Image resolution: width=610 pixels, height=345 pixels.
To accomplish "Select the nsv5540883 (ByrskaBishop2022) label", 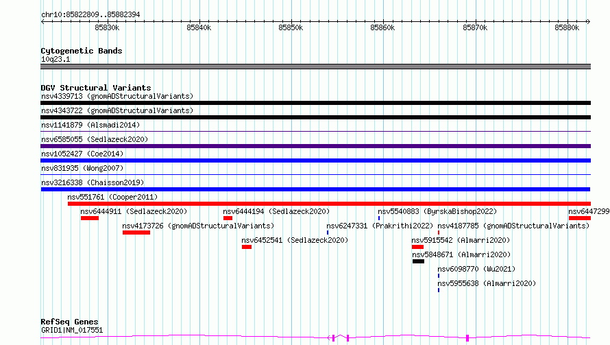I will (x=438, y=211).
